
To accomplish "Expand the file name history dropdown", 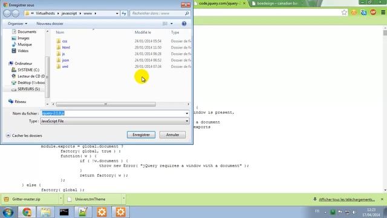I will (187, 113).
